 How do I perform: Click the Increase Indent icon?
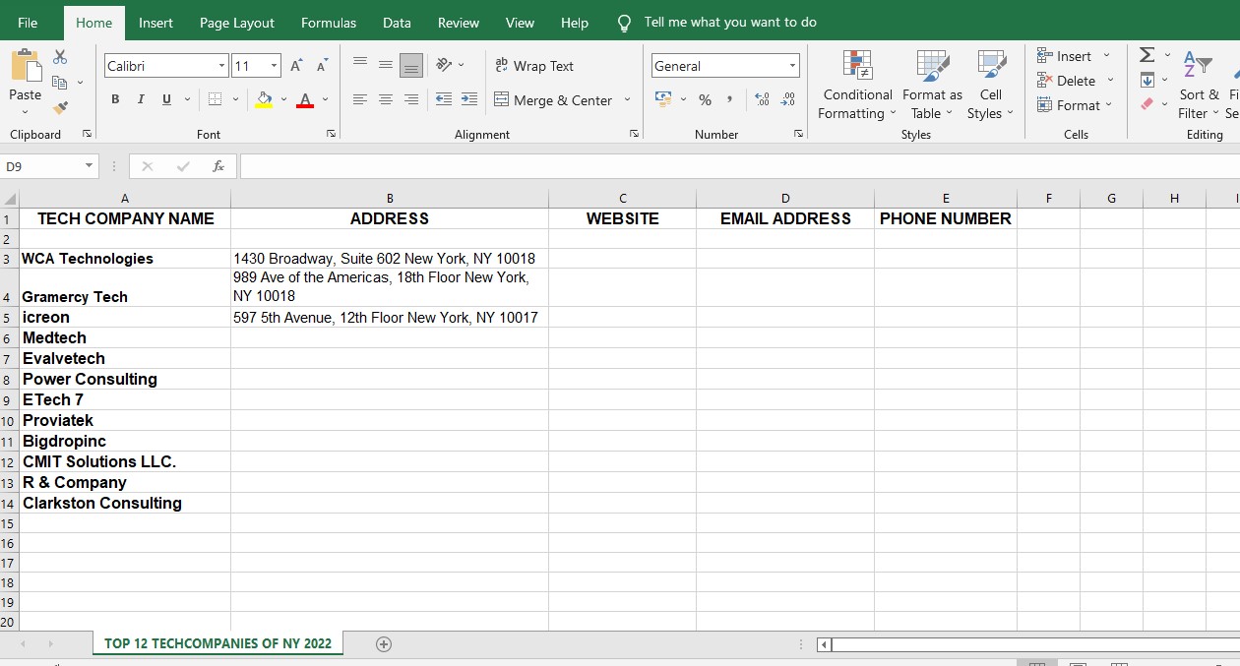tap(469, 99)
